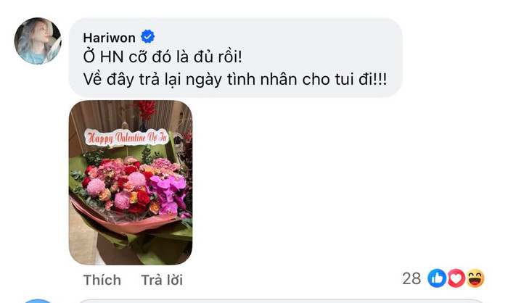Click the yellow Haha laughing reaction icon

coord(475,278)
